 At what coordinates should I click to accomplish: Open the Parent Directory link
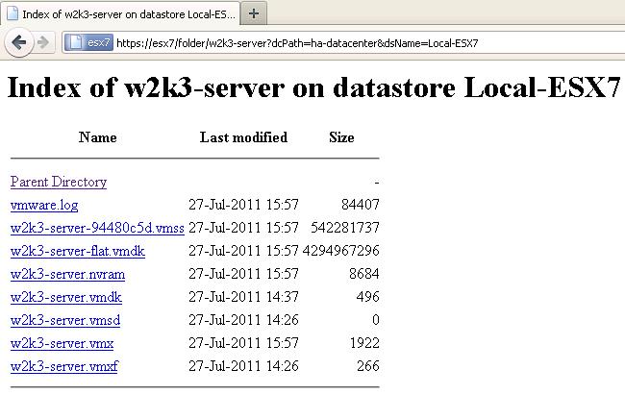(59, 182)
